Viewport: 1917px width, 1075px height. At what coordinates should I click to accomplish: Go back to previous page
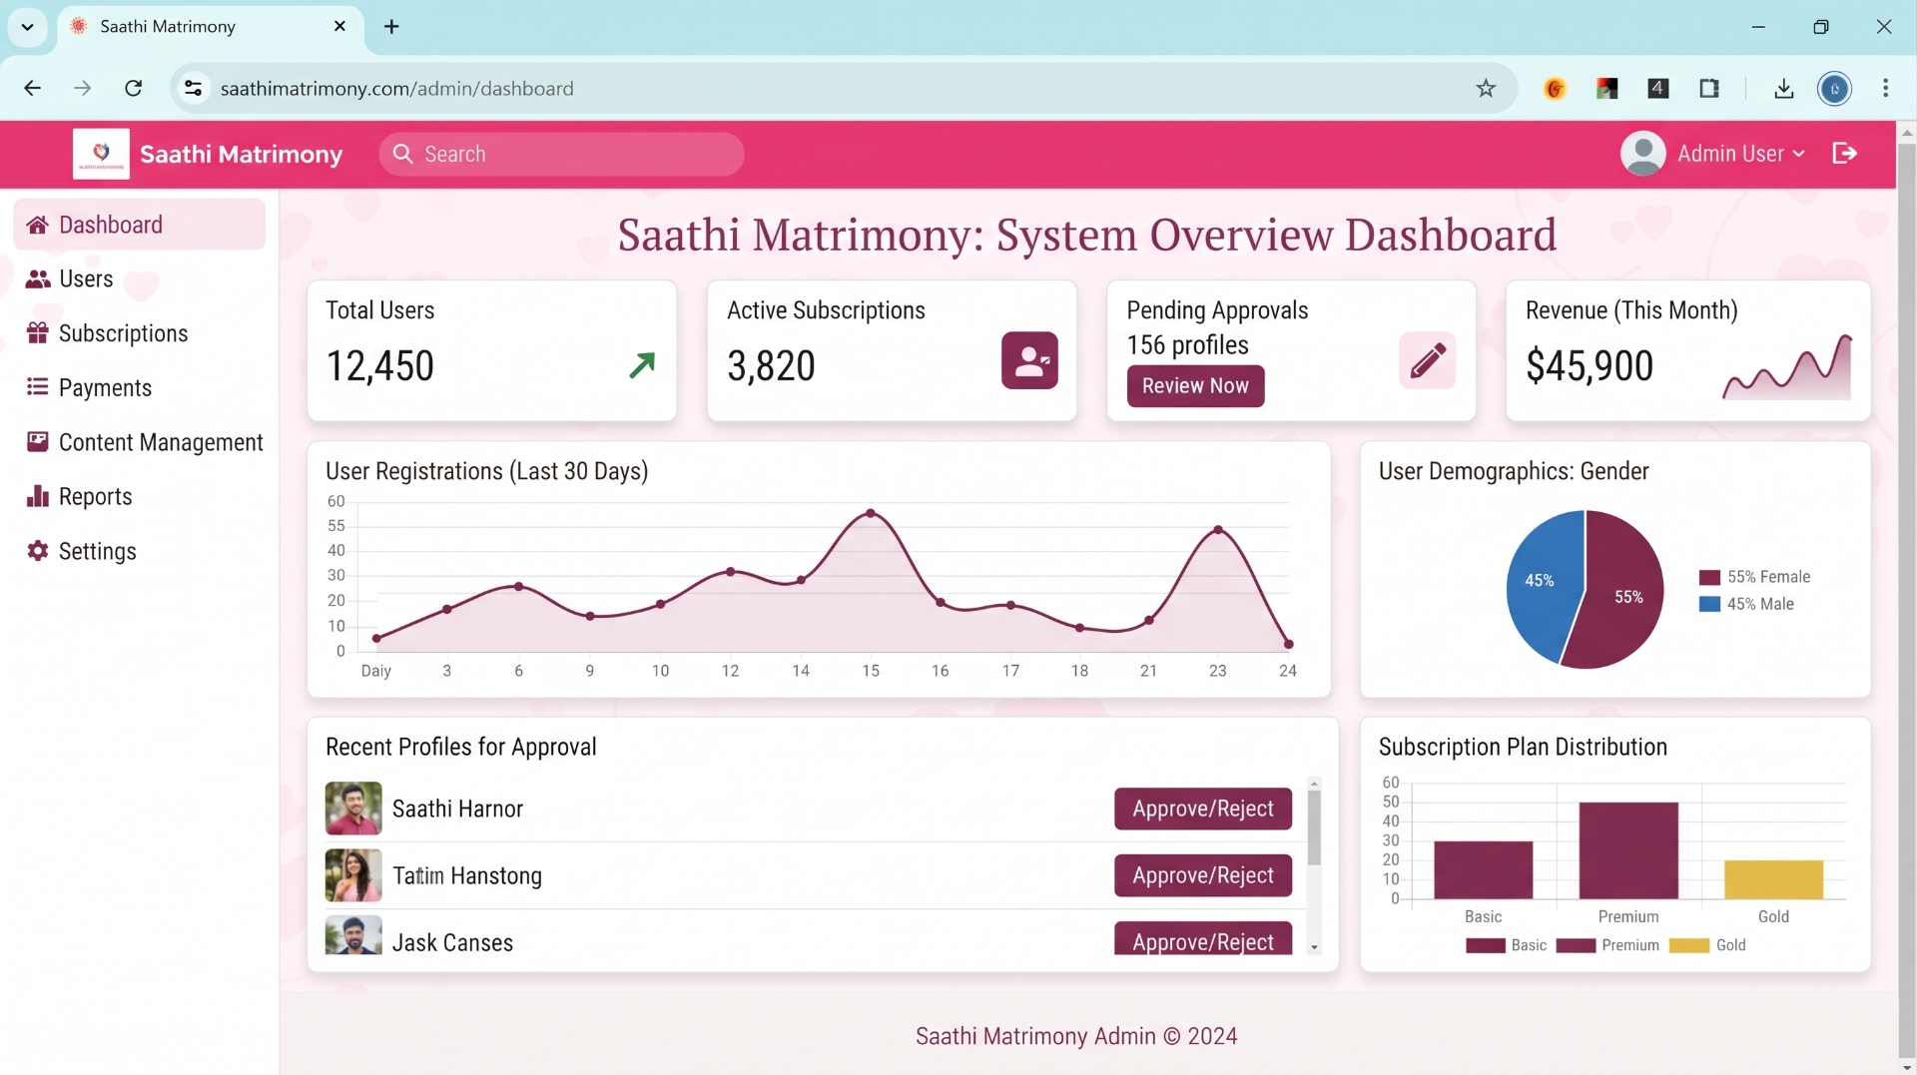(x=32, y=89)
